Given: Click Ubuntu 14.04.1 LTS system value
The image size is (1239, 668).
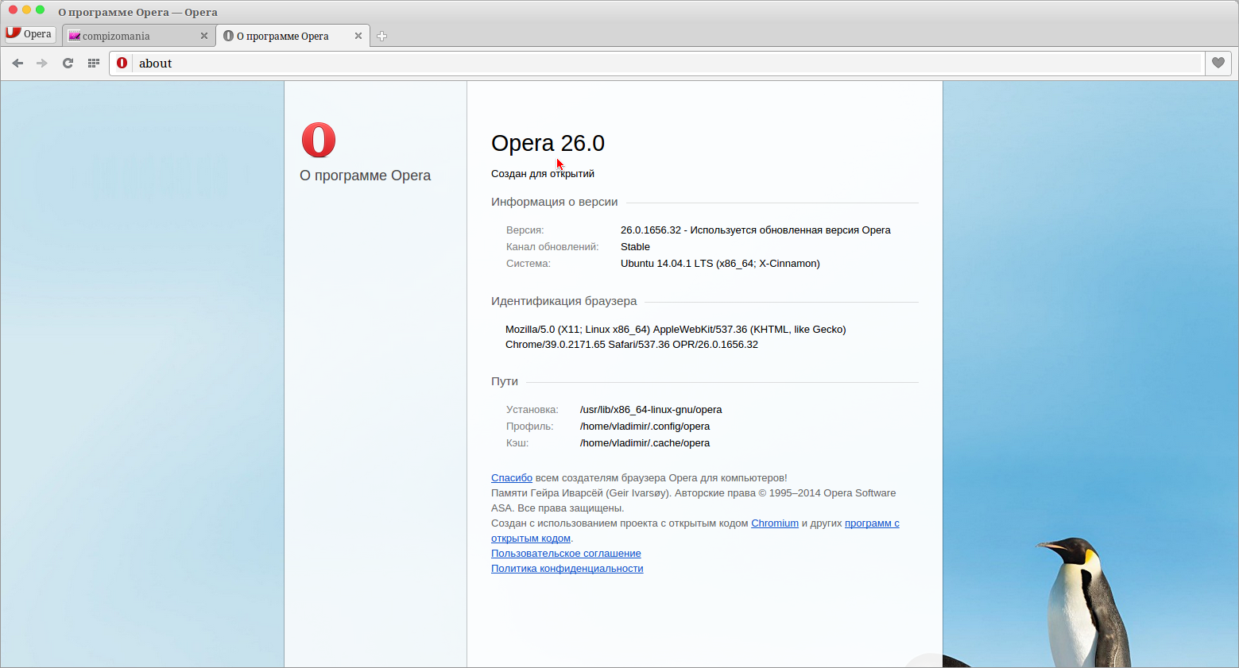Looking at the screenshot, I should pos(720,264).
